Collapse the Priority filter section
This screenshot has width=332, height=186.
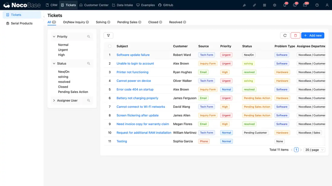[54, 37]
